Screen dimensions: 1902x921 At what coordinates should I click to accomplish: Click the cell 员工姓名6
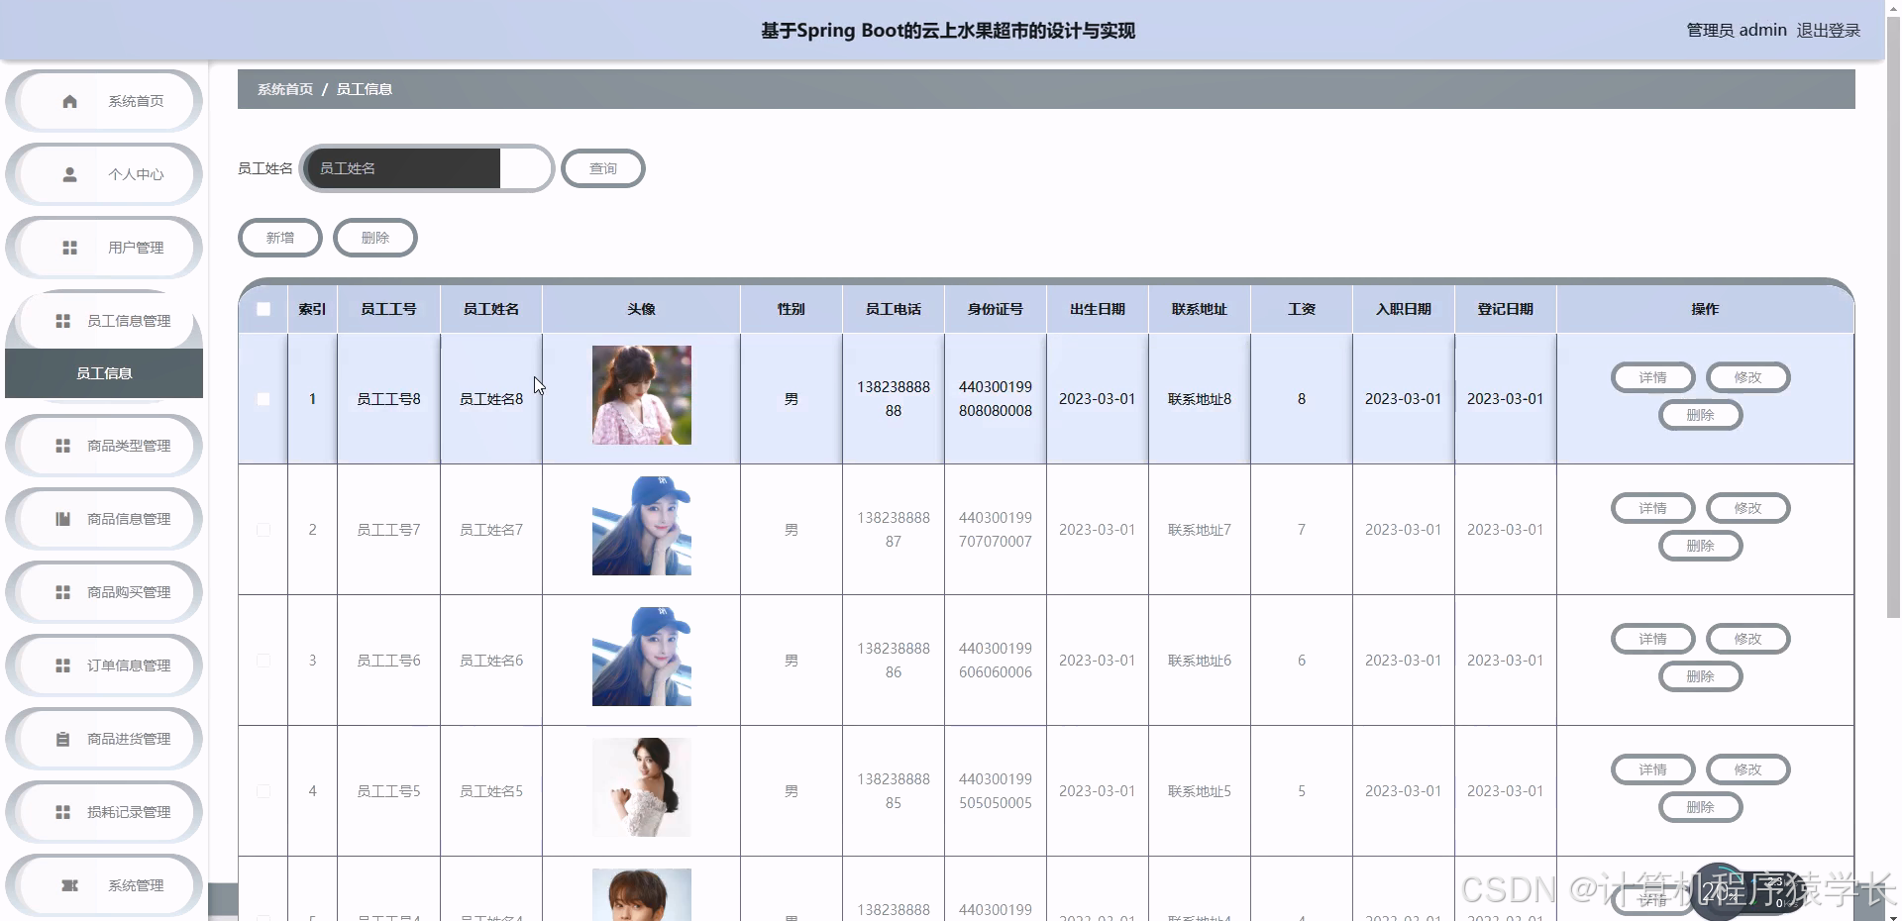coord(491,661)
